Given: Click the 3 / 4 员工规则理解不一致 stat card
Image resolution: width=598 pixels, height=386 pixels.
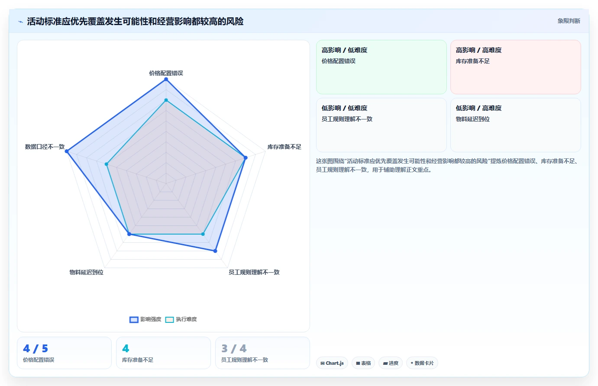Looking at the screenshot, I should 262,353.
